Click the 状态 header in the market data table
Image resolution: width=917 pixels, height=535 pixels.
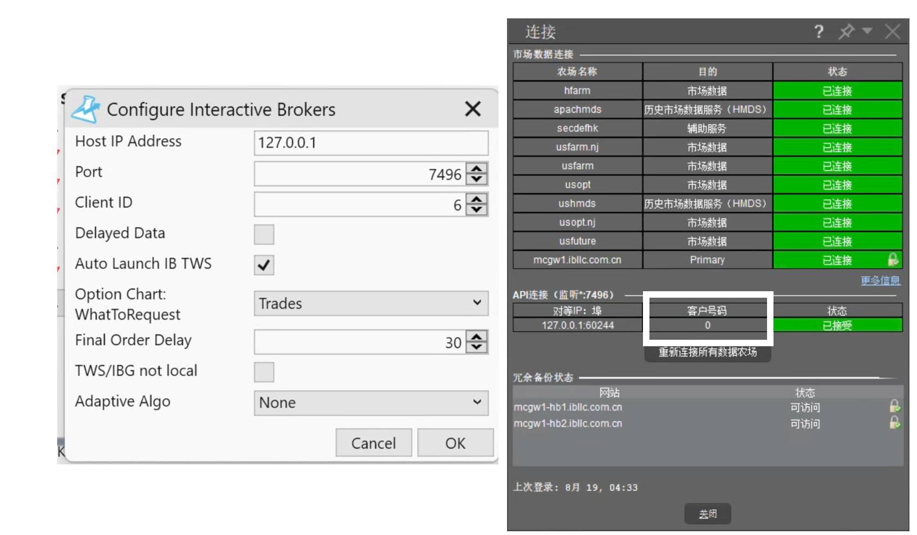coord(838,72)
